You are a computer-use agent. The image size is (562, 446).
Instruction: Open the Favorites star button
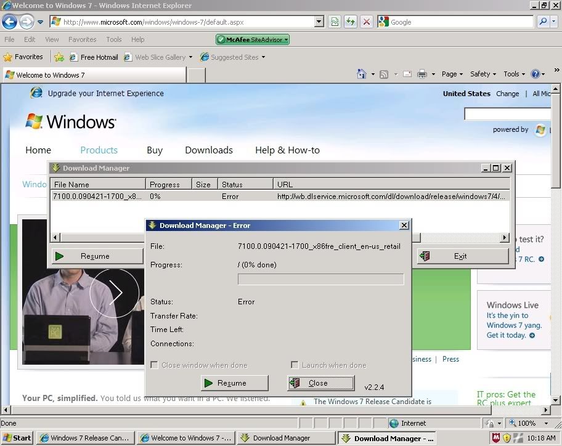point(23,57)
